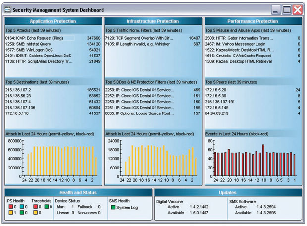Select the Performance Protection panel header
The image size is (307, 226).
[x=253, y=21]
